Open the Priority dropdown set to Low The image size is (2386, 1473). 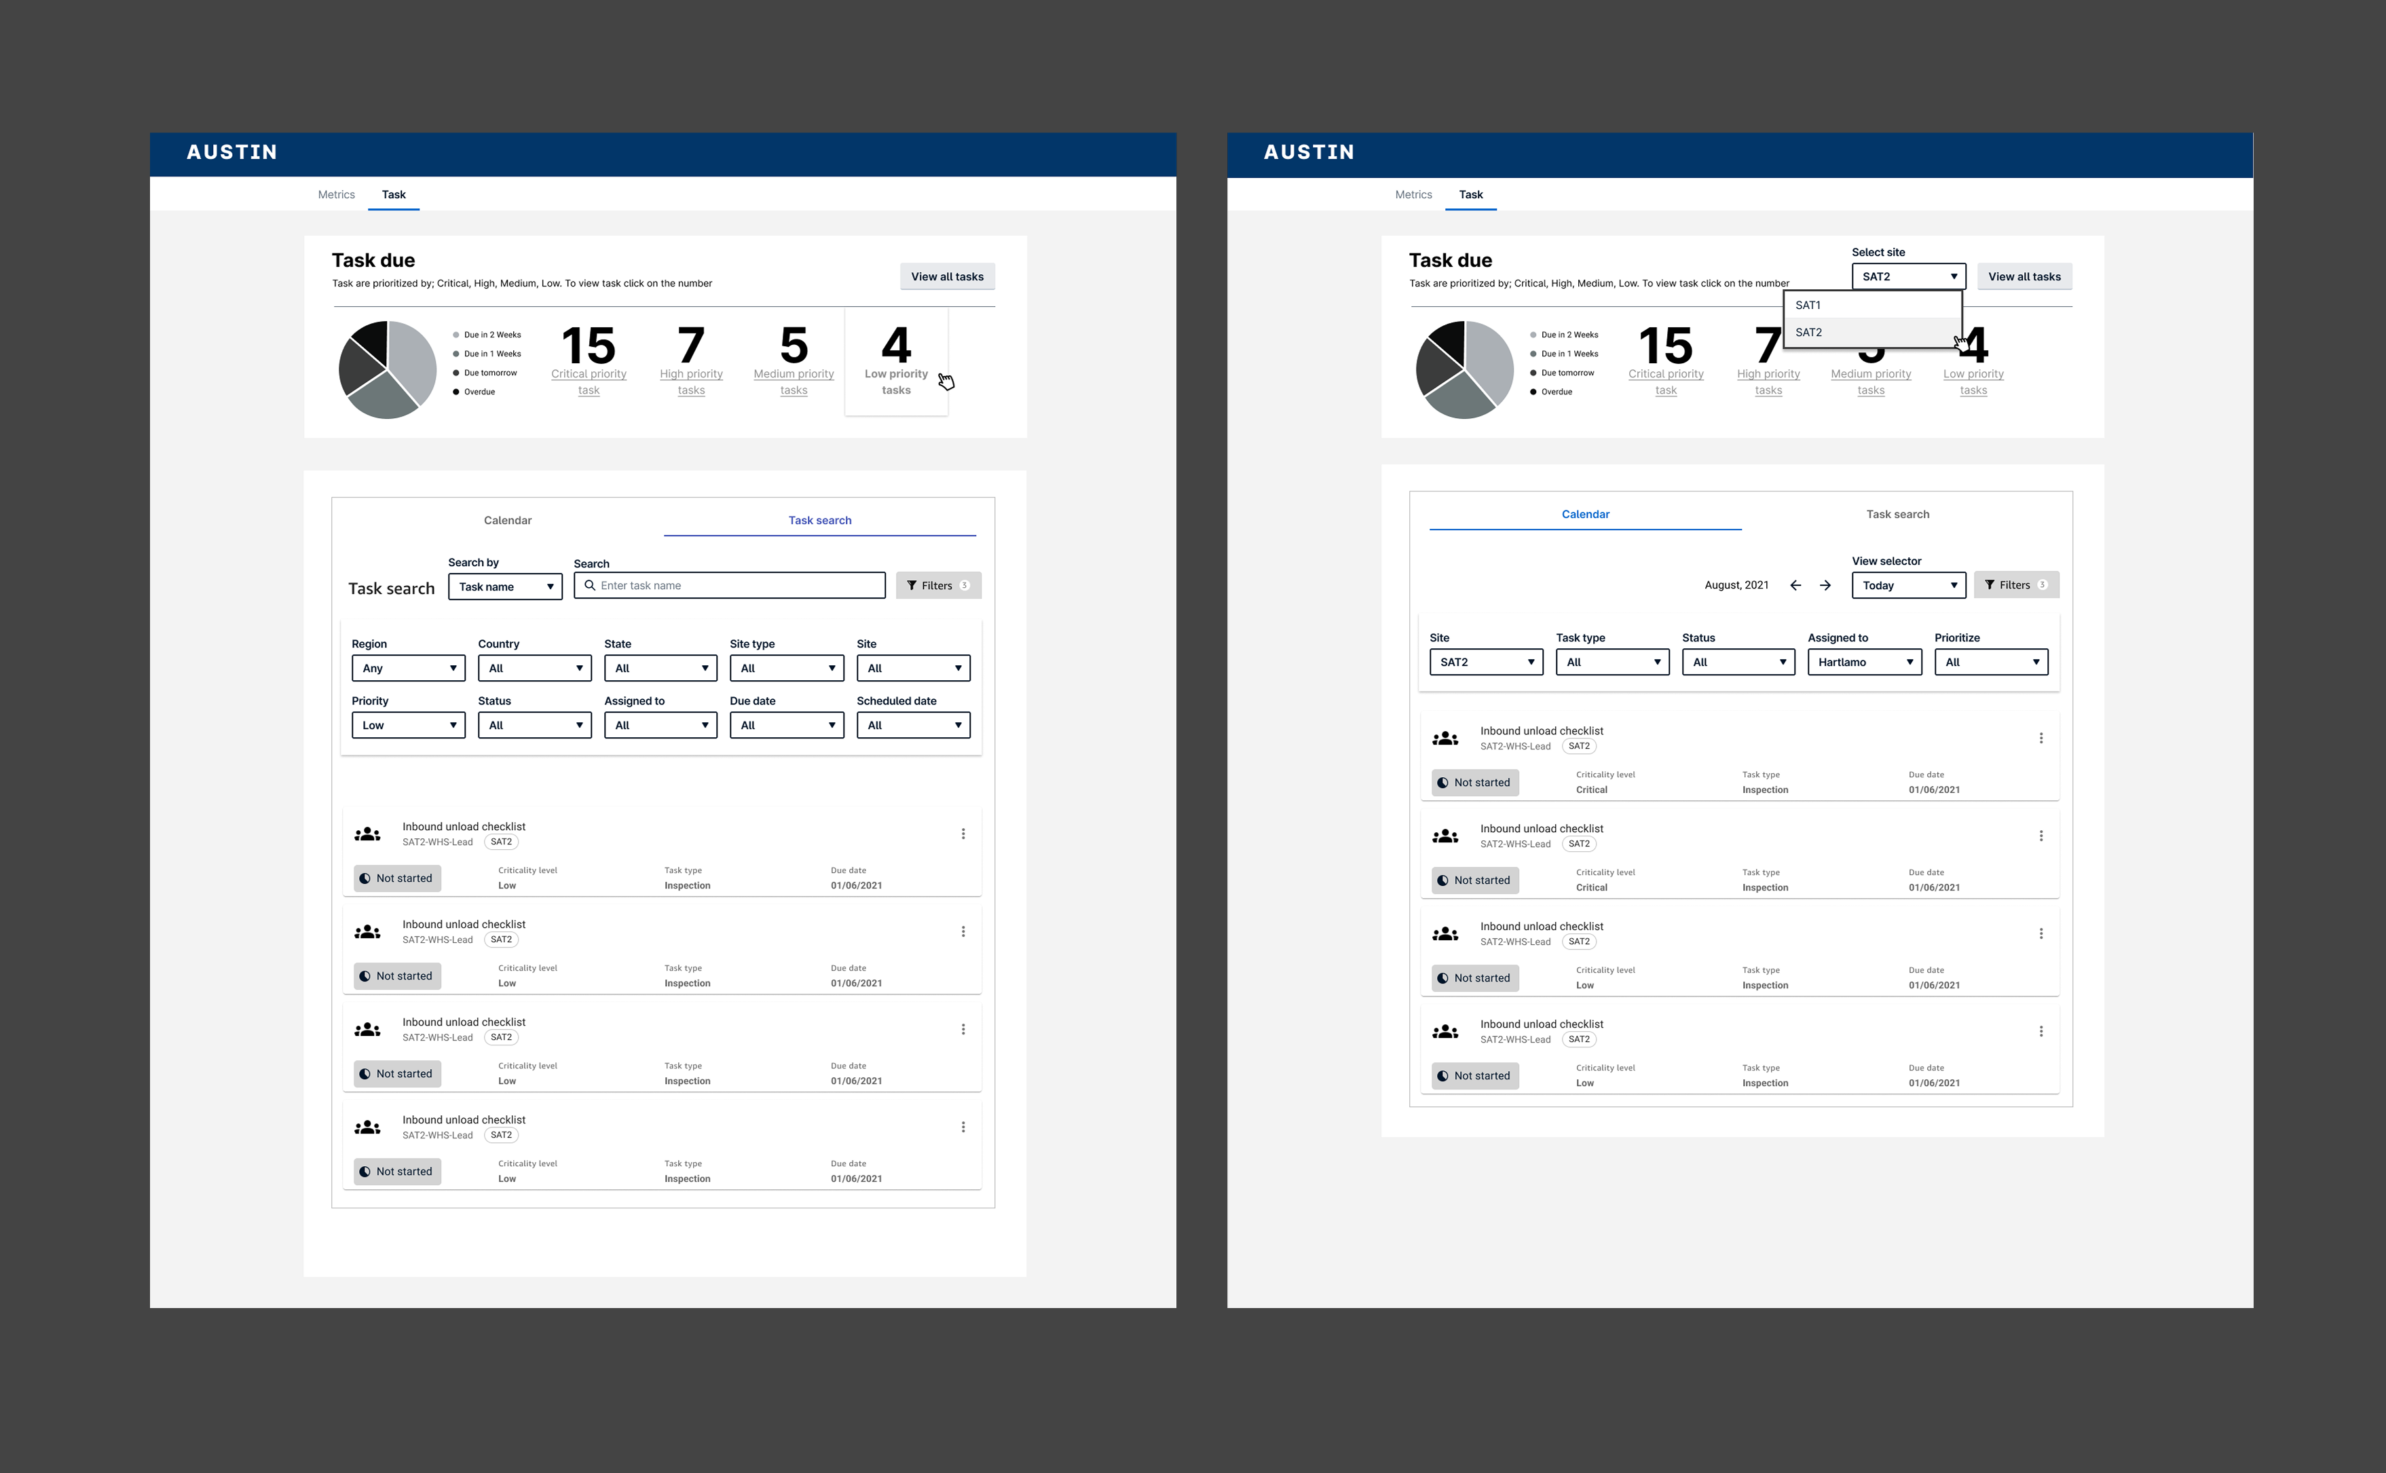(x=407, y=725)
